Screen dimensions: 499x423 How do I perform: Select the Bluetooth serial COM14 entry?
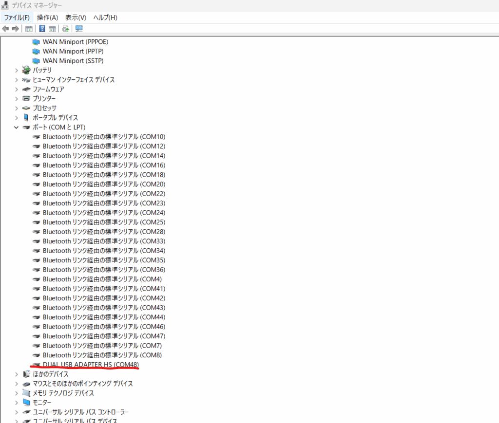point(104,156)
